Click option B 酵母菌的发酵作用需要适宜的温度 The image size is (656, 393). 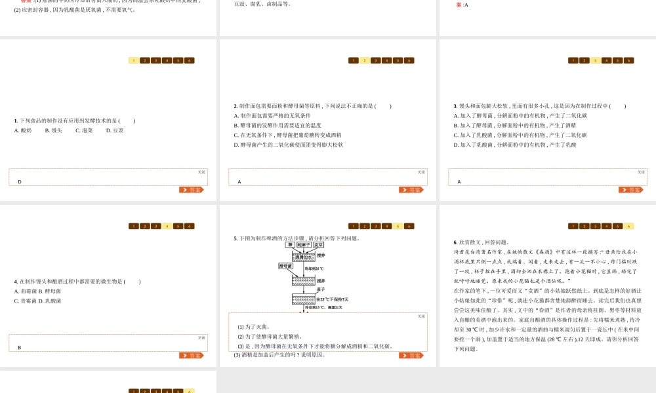coord(277,125)
